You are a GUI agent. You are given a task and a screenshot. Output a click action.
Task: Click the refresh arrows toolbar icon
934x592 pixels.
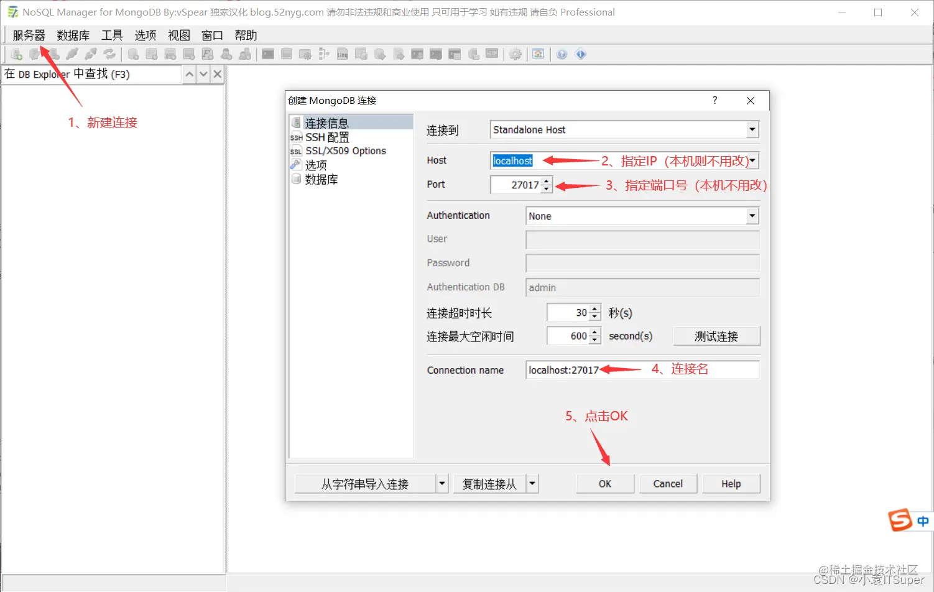pos(109,54)
